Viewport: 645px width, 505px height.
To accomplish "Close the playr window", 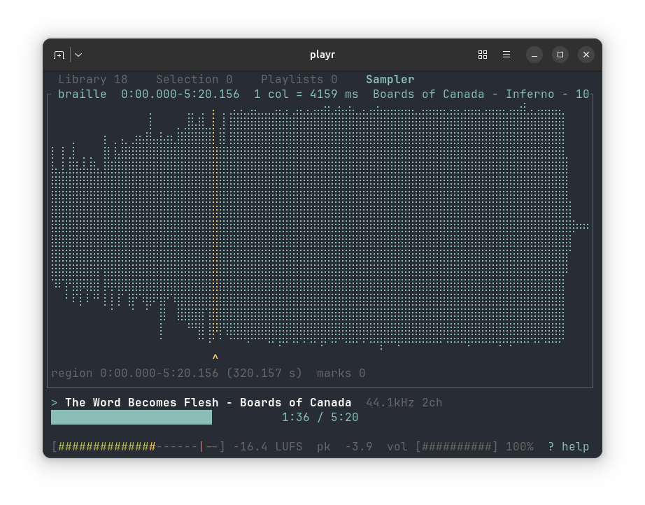I will click(586, 55).
